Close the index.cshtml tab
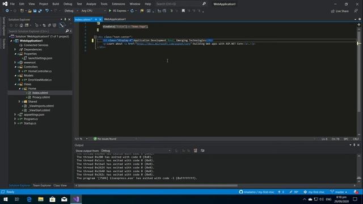The height and width of the screenshot is (204, 363). [100, 19]
